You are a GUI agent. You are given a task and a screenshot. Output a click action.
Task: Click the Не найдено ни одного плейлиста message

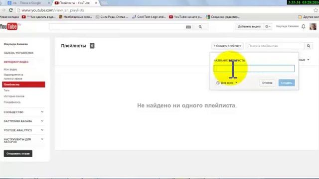tap(187, 105)
